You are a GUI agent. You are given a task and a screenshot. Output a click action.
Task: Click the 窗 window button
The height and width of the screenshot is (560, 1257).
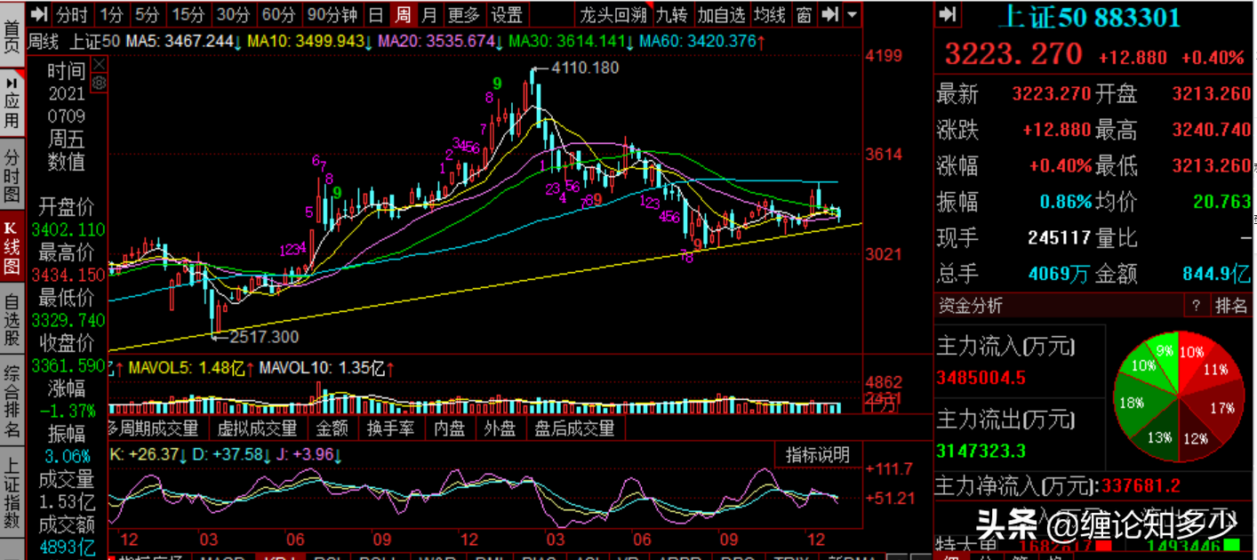tap(805, 14)
